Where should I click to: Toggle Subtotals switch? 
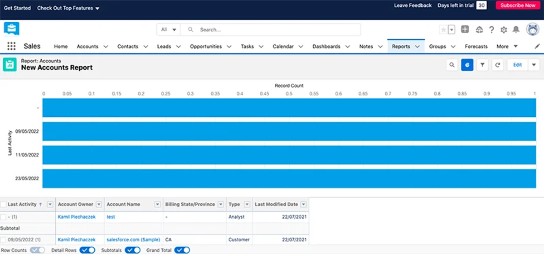132,250
